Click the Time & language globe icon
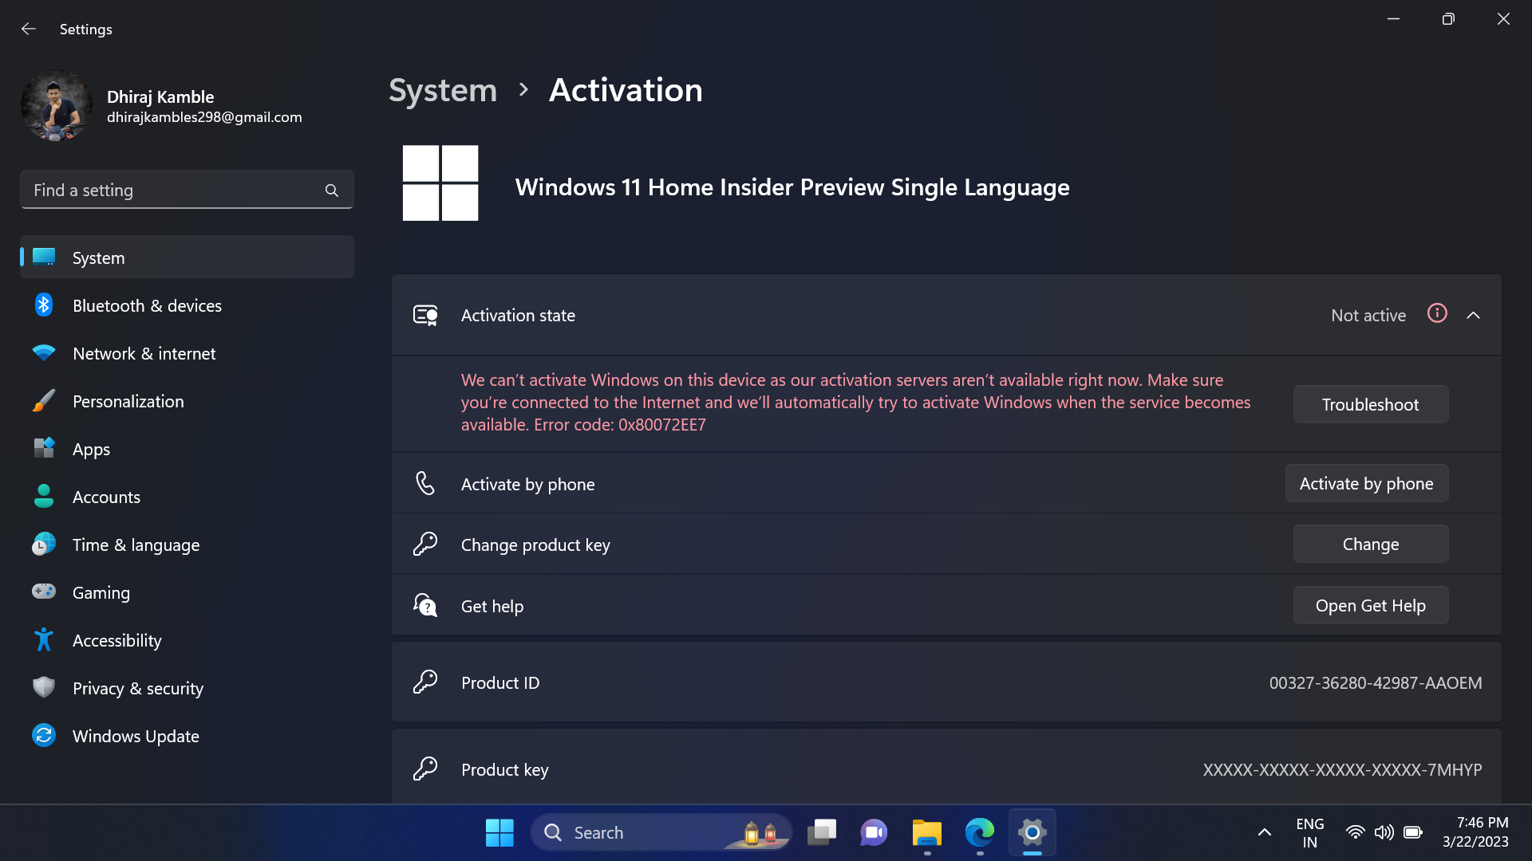The height and width of the screenshot is (861, 1532). pos(44,545)
